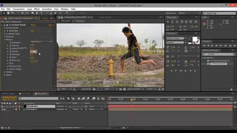This screenshot has height=133, width=237.
Task: Click the Auto-keyframe stopwatch icon
Action: click(98, 99)
